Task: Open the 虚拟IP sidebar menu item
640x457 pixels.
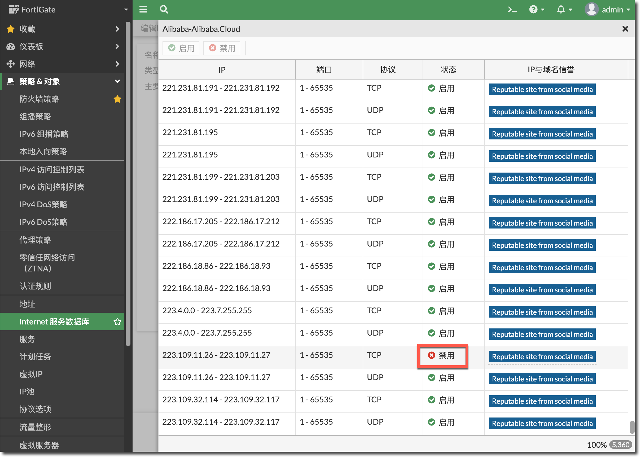Action: [x=31, y=374]
